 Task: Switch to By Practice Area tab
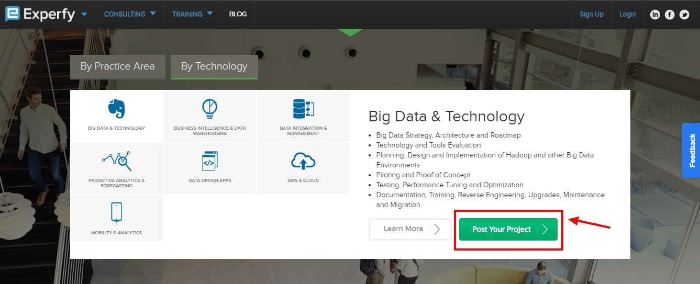coord(118,66)
